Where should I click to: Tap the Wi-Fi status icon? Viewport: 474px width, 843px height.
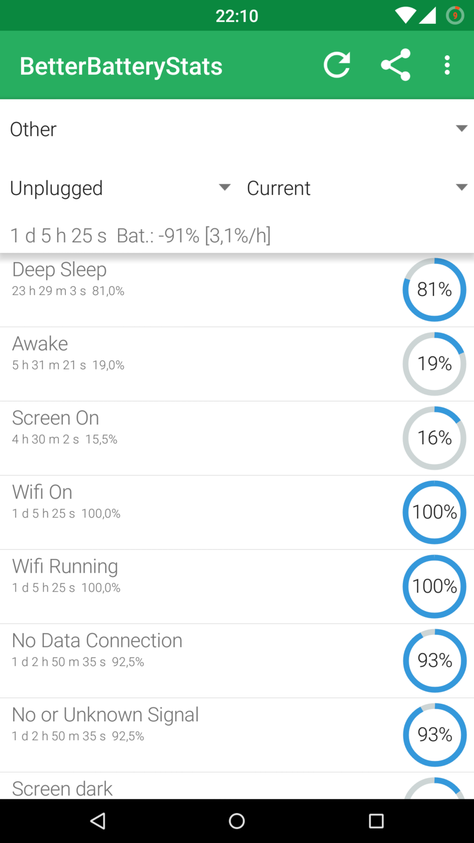pyautogui.click(x=405, y=16)
